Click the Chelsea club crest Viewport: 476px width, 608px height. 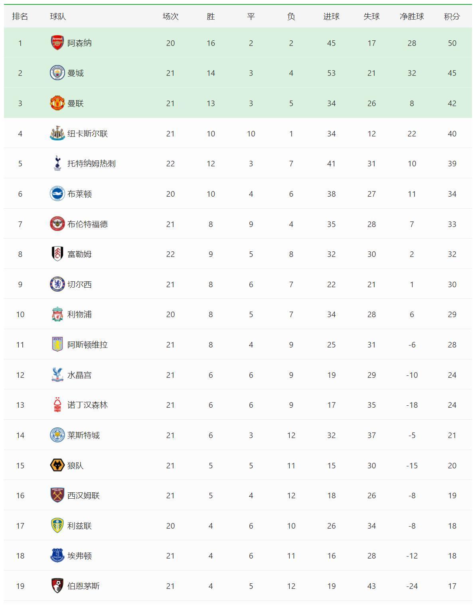57,284
